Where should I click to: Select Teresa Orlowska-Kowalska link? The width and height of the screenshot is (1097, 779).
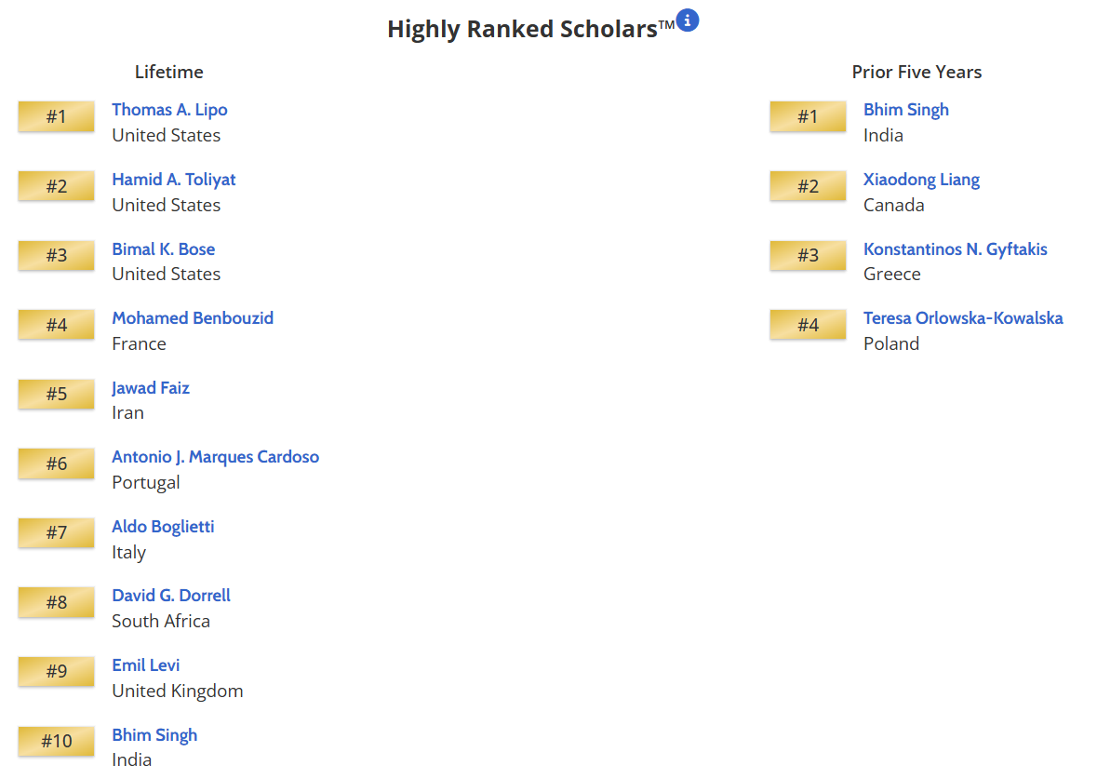click(963, 318)
